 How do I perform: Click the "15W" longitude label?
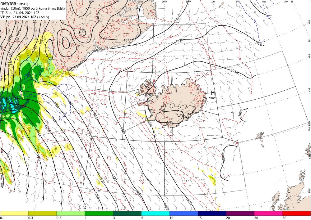point(188,2)
